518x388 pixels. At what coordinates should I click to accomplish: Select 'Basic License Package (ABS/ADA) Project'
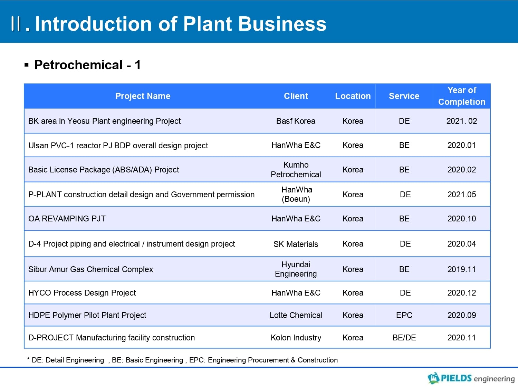[104, 170]
